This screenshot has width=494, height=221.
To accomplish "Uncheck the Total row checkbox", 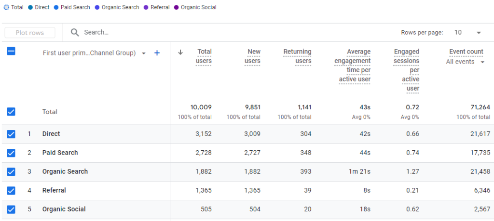I will (11, 112).
